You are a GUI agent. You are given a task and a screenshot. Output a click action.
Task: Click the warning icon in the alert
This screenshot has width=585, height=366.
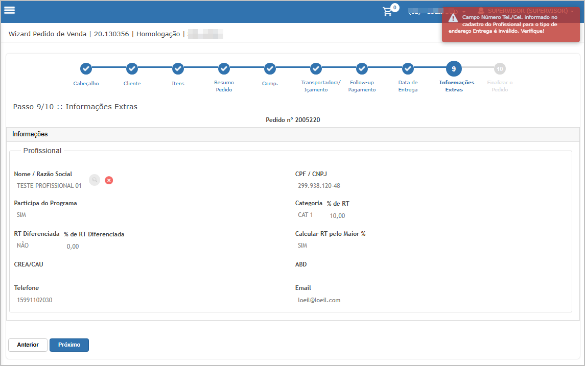(x=453, y=18)
